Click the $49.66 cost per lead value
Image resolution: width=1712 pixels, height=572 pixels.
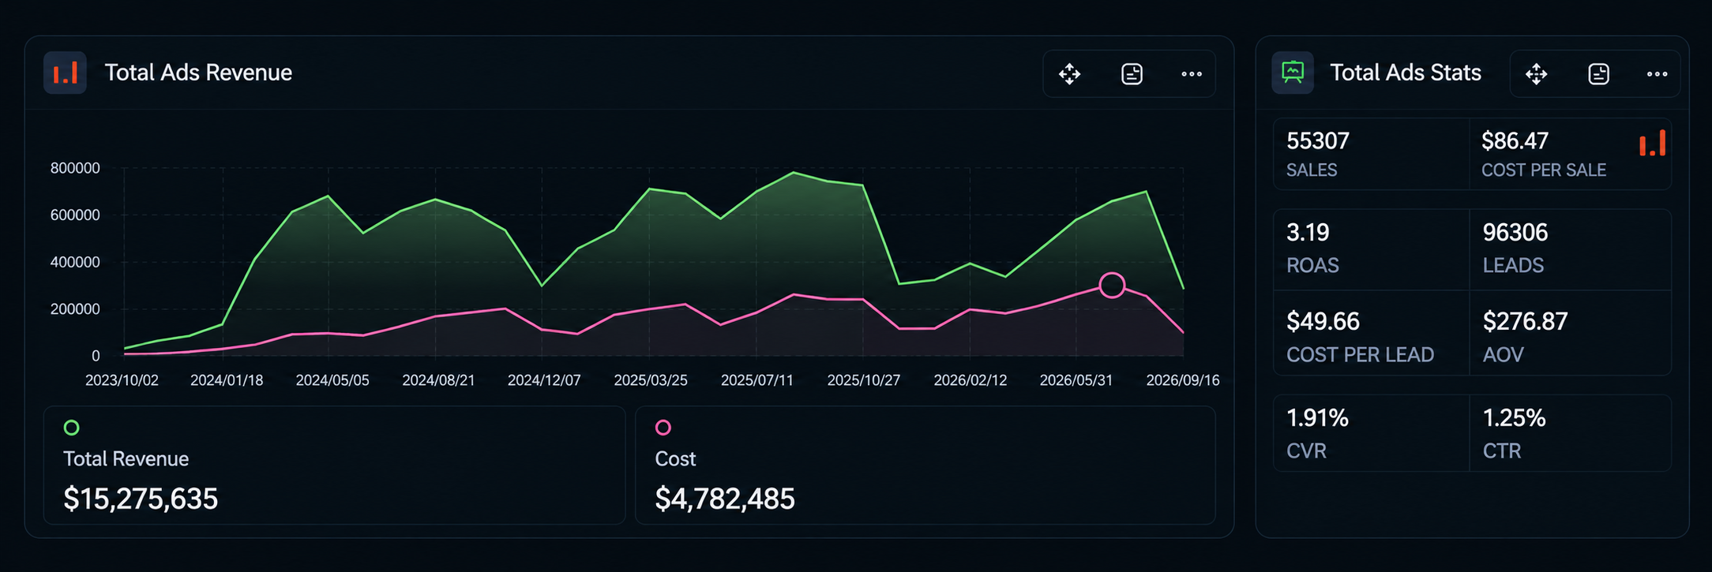(1323, 322)
